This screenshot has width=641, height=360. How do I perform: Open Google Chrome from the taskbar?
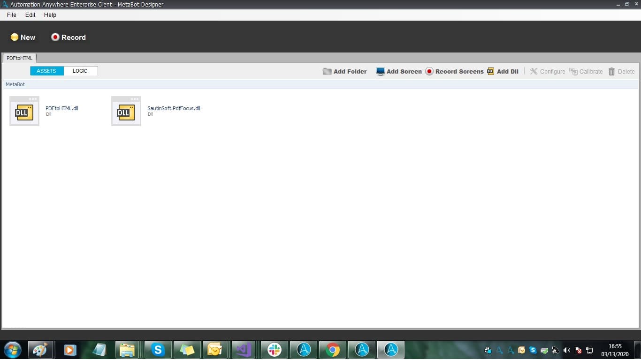333,350
